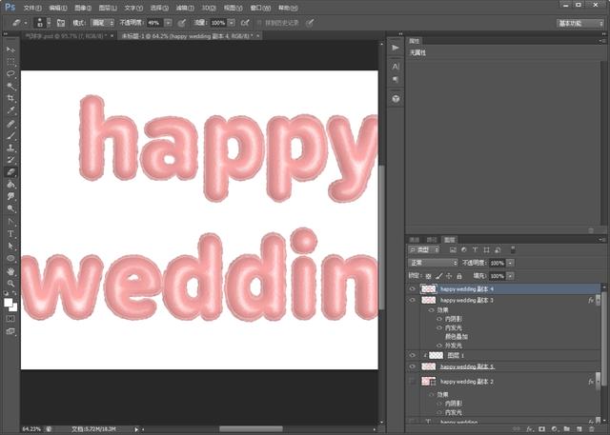Click the create new layer icon
This screenshot has width=610, height=435.
click(579, 428)
